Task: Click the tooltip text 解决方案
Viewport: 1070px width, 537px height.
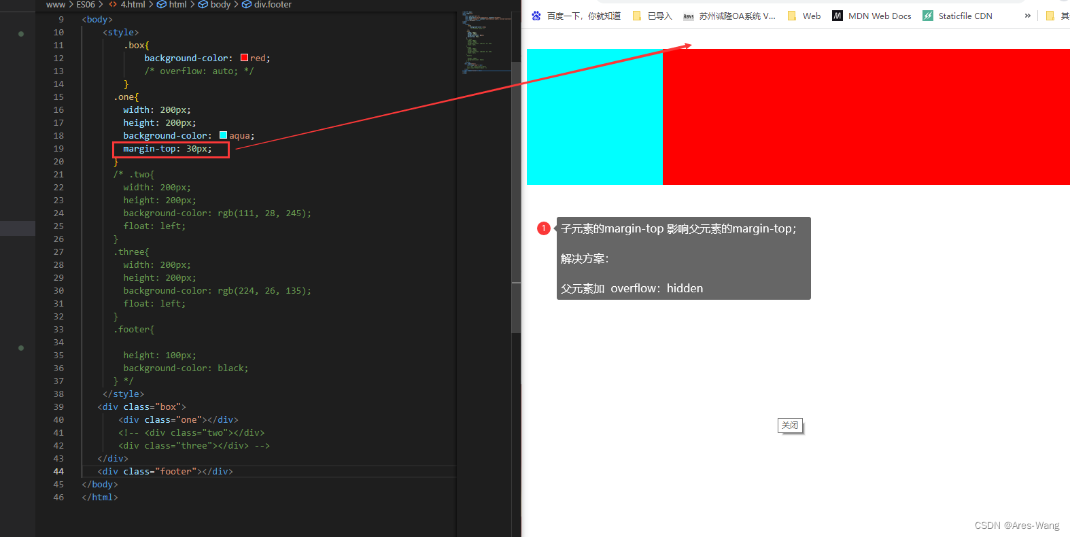Action: click(585, 258)
